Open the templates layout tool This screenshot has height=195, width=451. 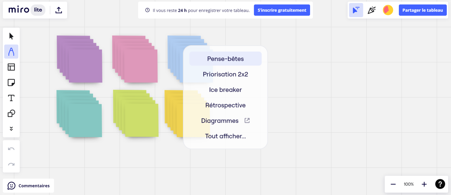[x=11, y=67]
